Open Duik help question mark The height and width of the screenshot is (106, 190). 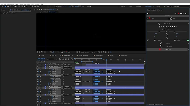pyautogui.click(x=188, y=13)
